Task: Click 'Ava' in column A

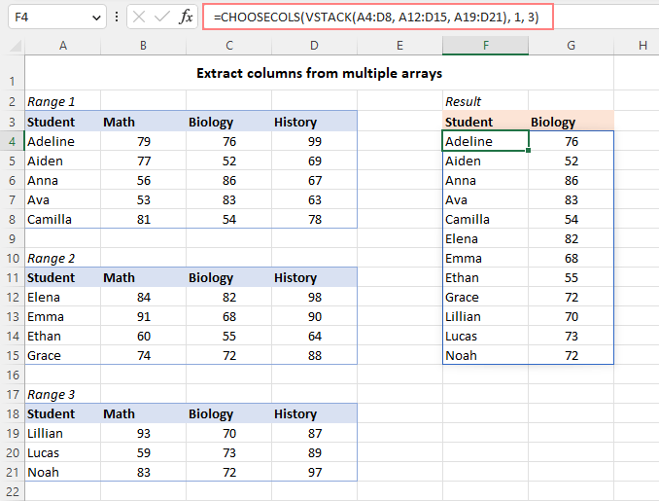Action: 62,199
